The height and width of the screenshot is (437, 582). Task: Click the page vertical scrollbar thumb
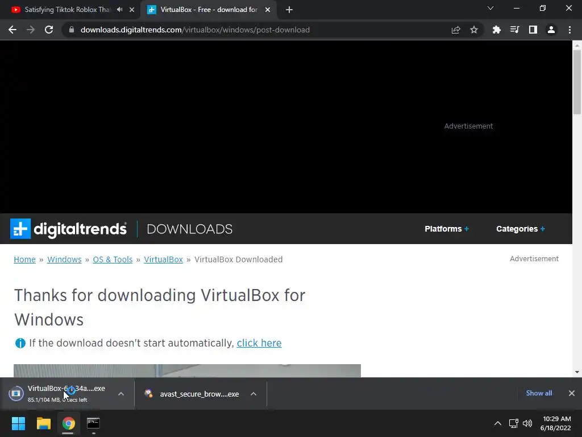click(x=577, y=82)
